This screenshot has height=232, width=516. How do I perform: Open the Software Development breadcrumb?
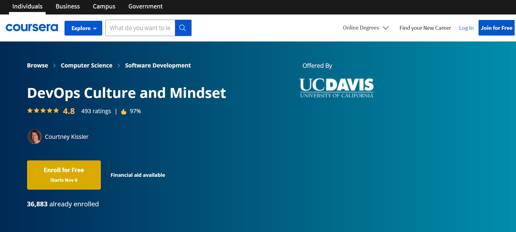click(x=158, y=66)
